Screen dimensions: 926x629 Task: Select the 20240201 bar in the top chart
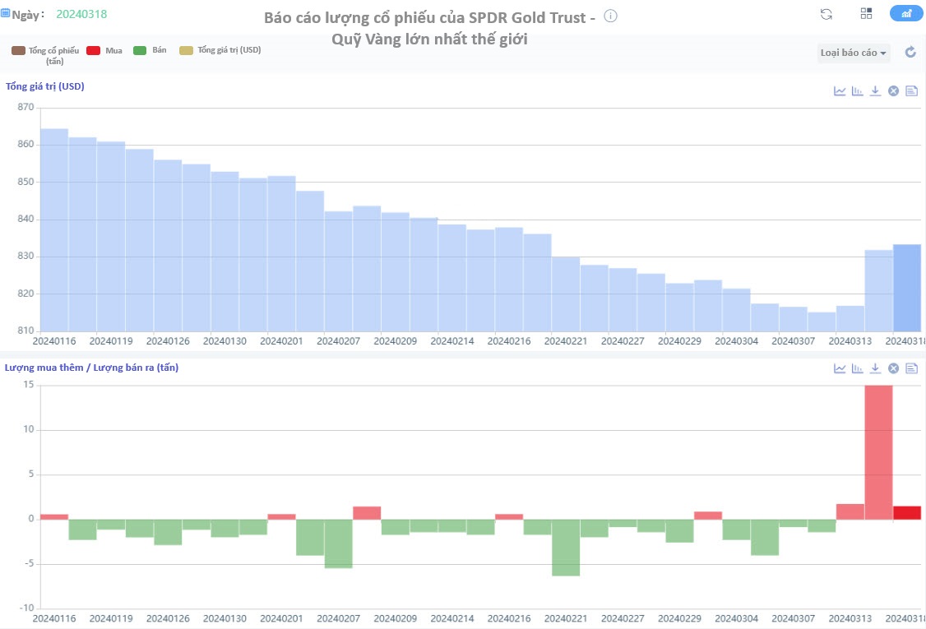282,253
